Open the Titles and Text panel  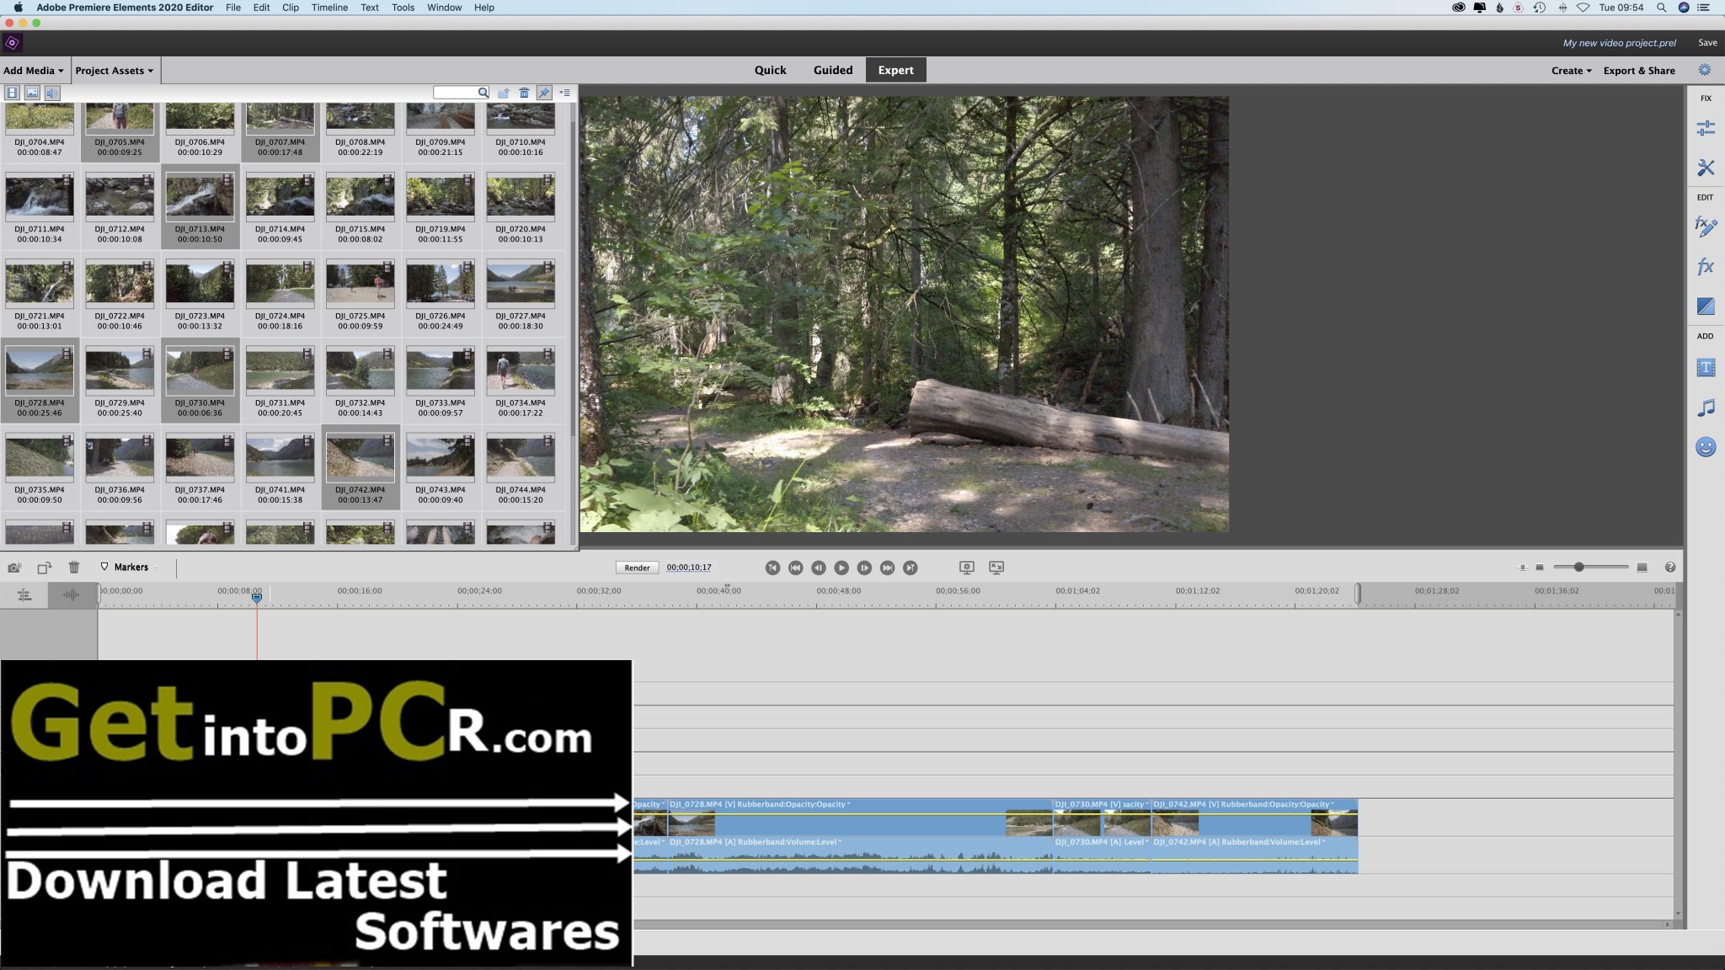click(1706, 367)
